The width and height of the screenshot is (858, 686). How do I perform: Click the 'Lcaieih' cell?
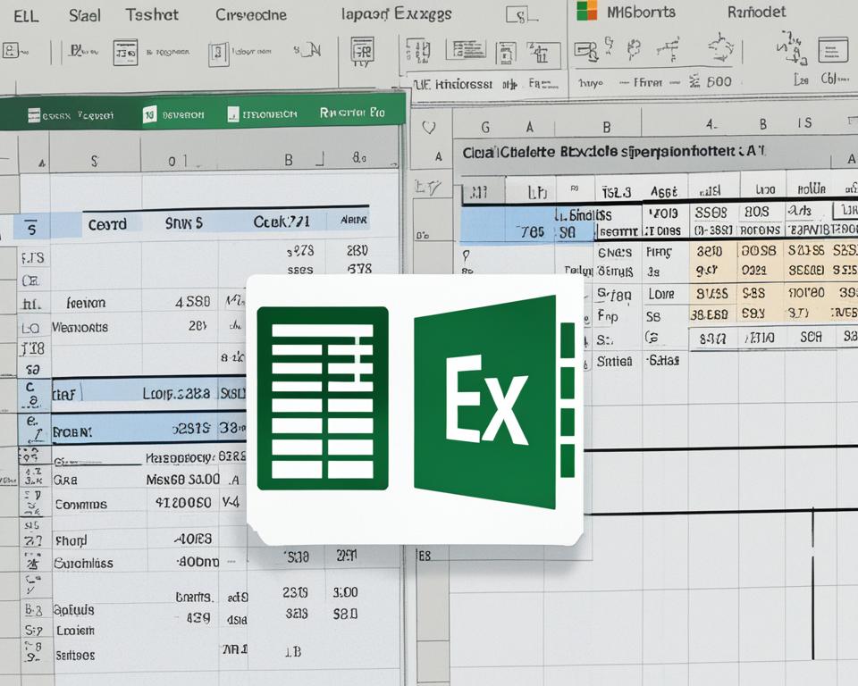(x=75, y=631)
